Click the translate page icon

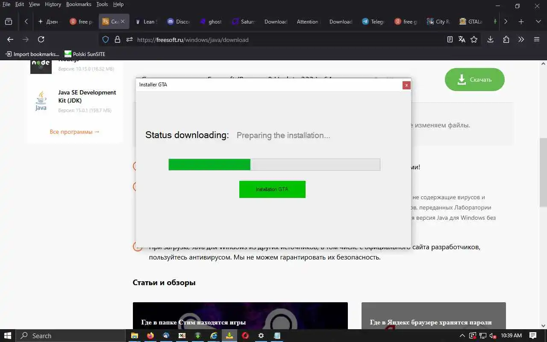462,39
